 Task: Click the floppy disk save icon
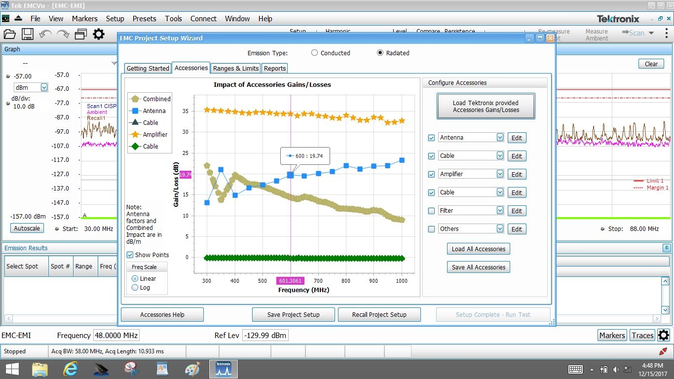pos(27,34)
